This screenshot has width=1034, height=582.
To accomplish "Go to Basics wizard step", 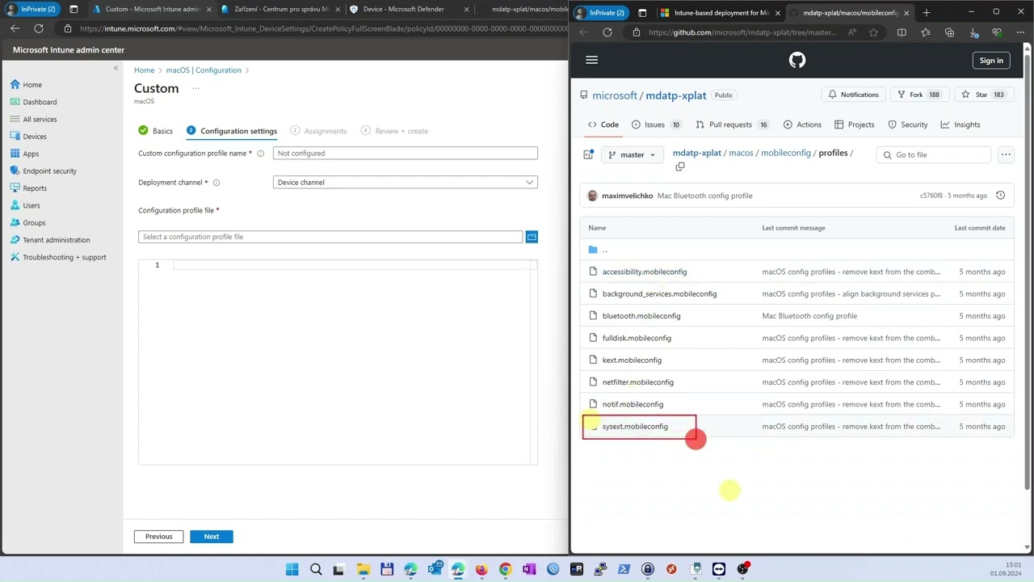I will tap(156, 131).
